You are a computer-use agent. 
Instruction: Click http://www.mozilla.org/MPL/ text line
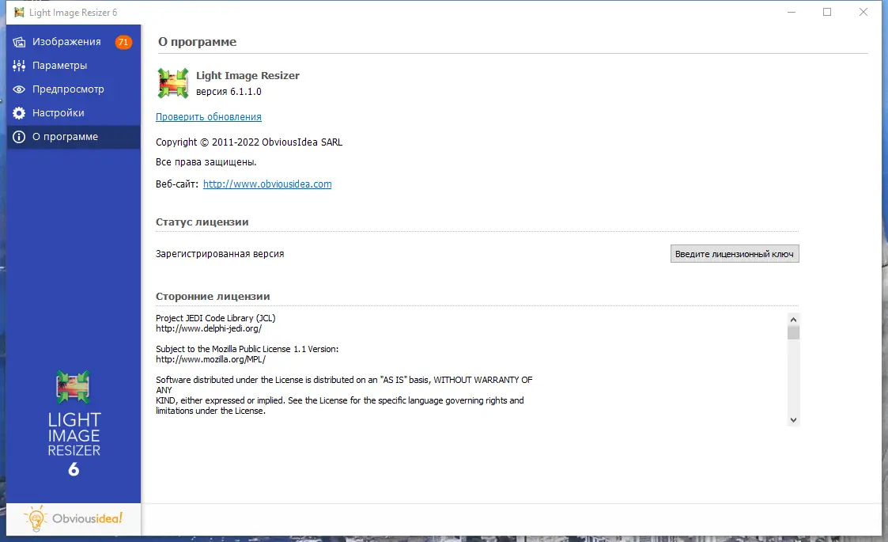[210, 359]
